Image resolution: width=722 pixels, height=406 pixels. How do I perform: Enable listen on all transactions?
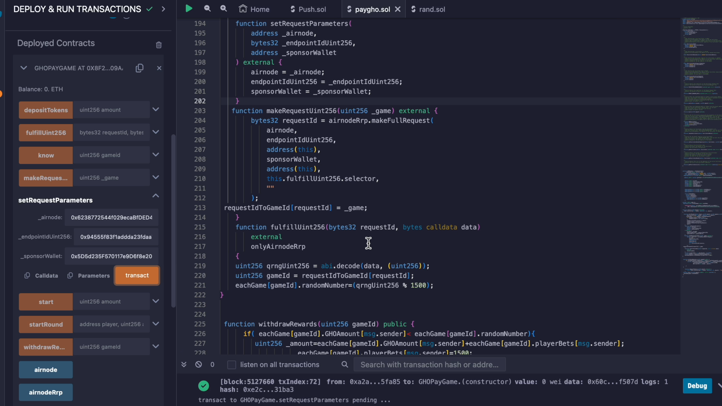tap(232, 365)
